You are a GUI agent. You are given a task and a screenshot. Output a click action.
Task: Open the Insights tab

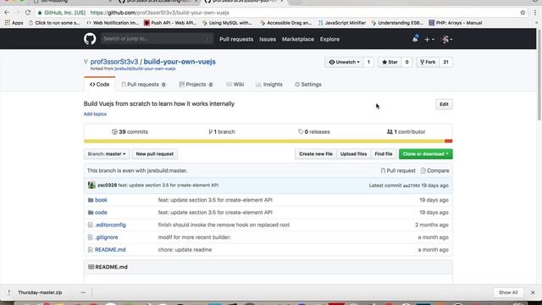coord(269,85)
